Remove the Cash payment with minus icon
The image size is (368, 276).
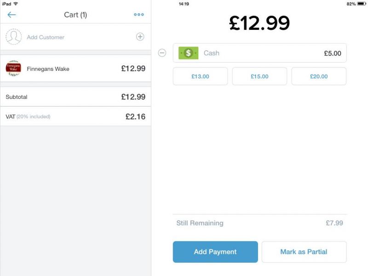(162, 53)
